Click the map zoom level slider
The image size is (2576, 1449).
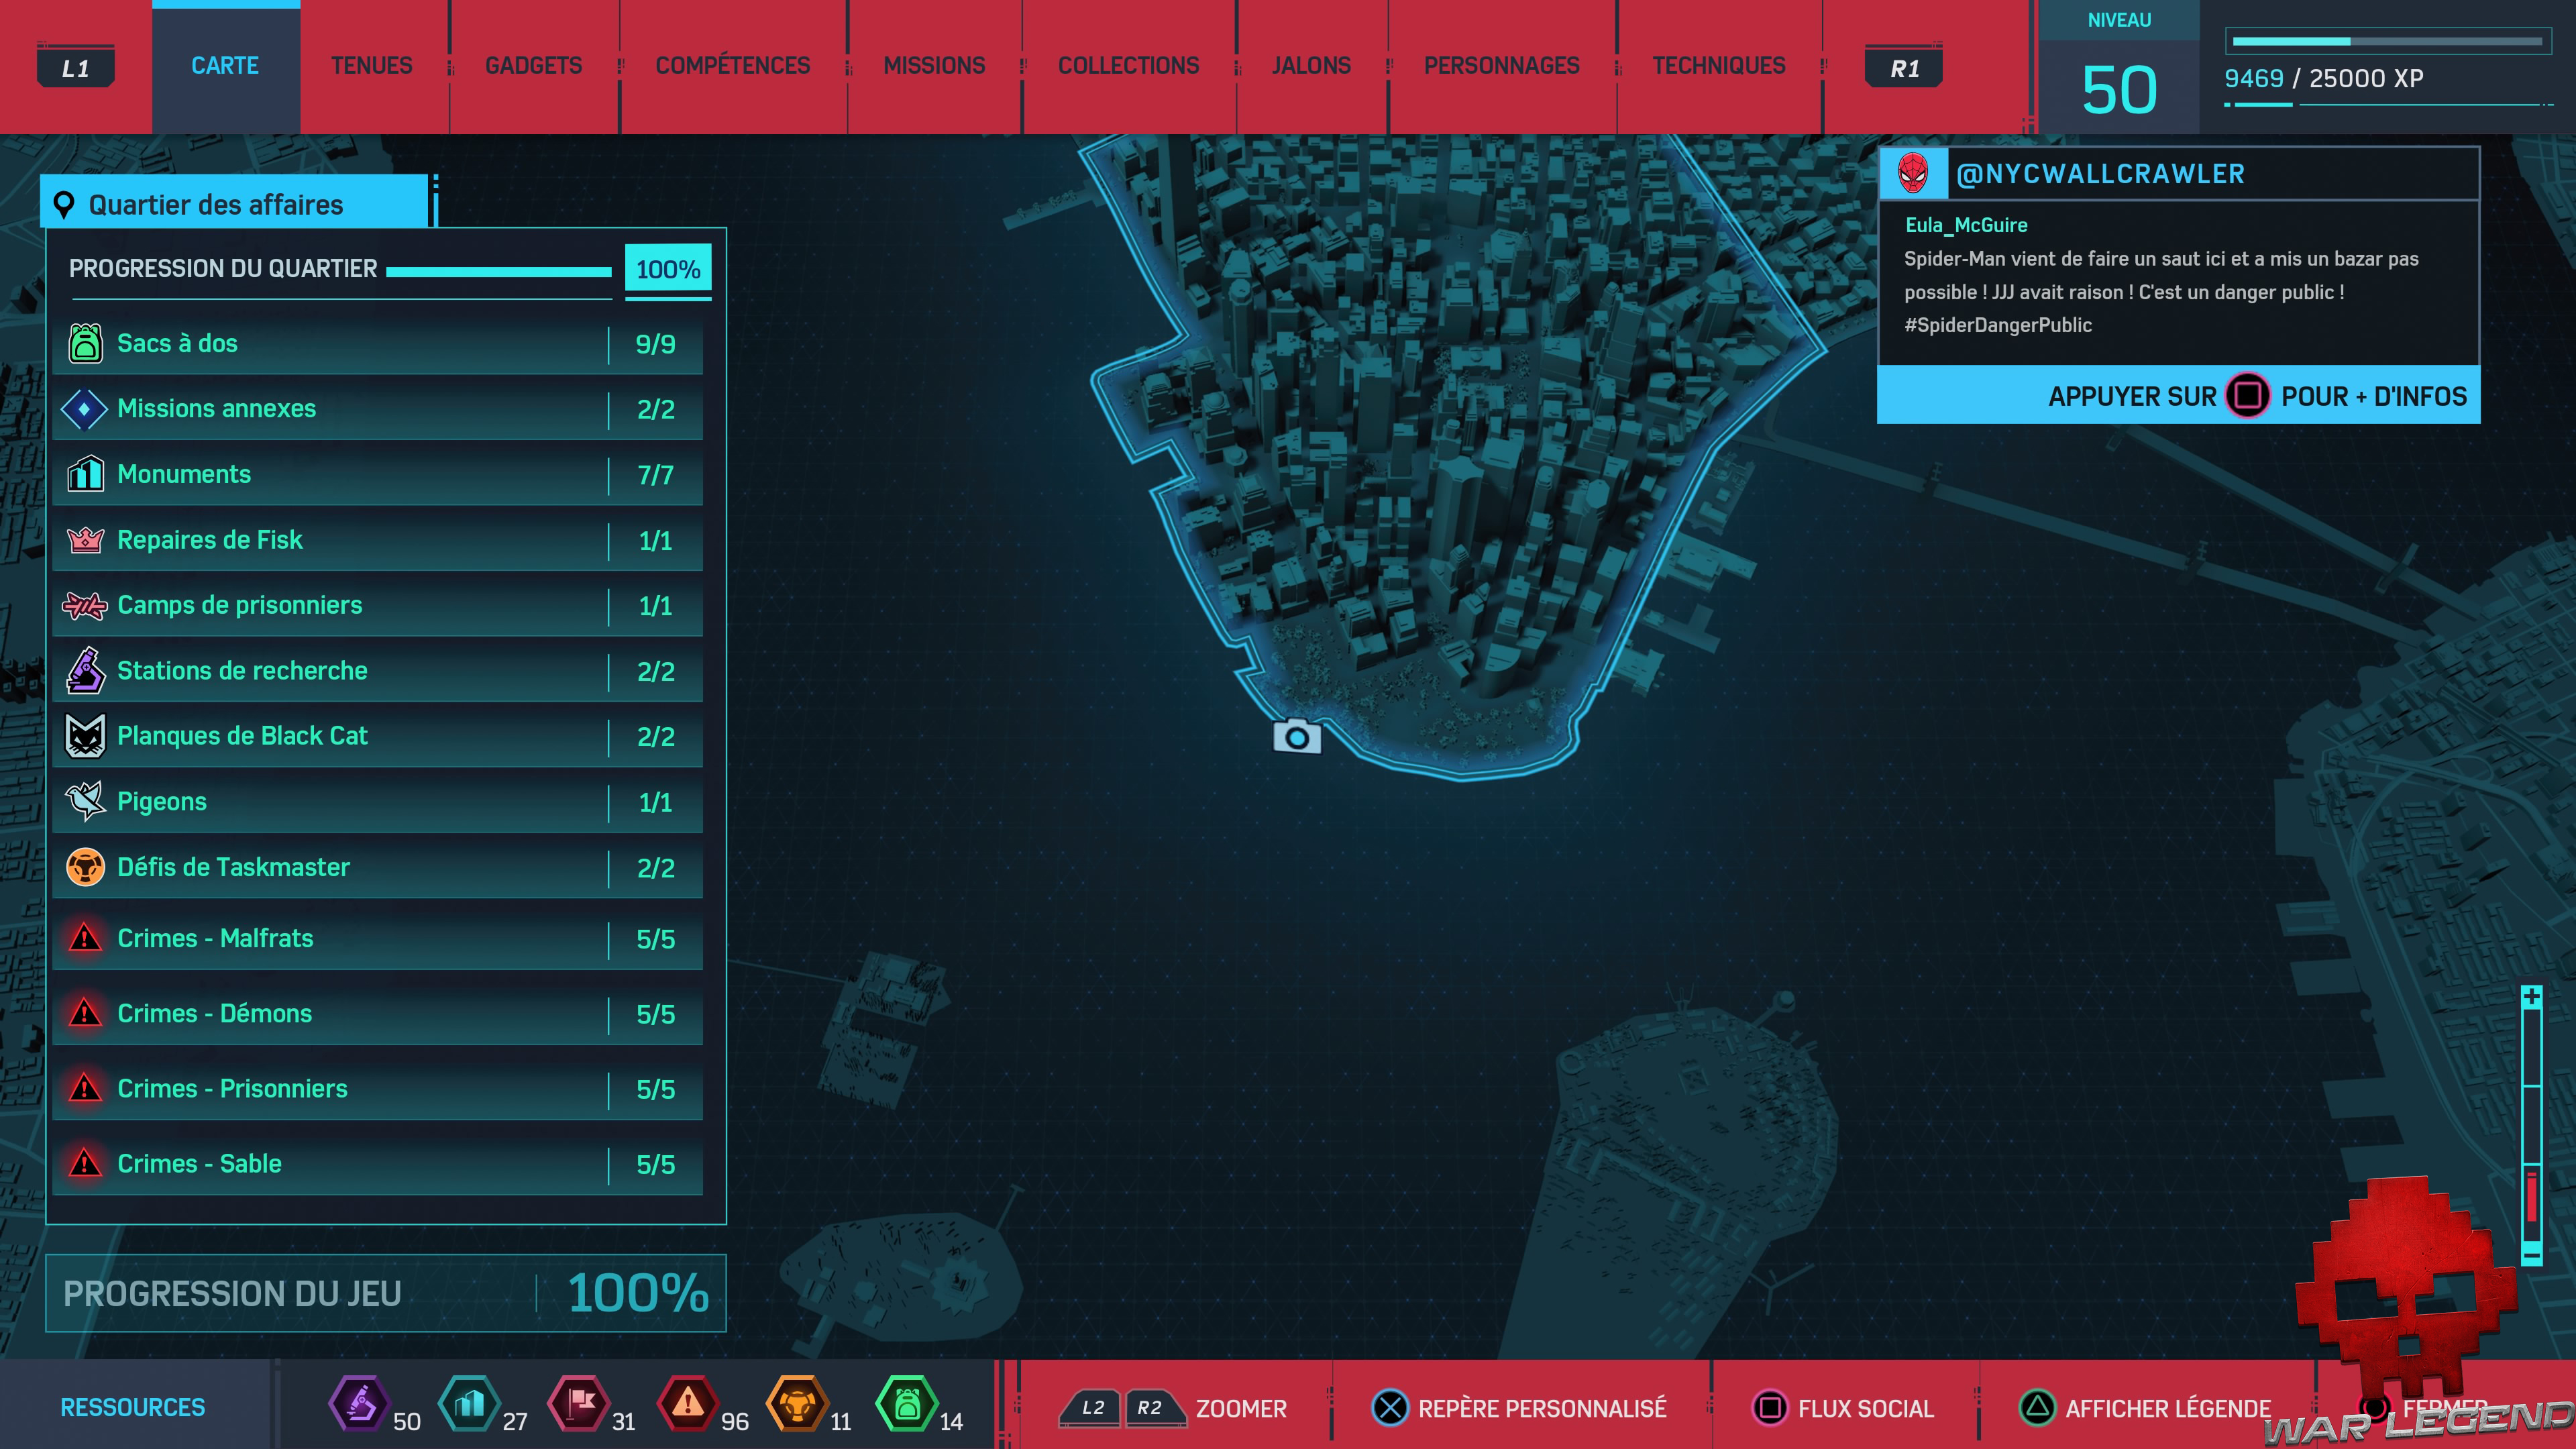tap(2531, 1125)
